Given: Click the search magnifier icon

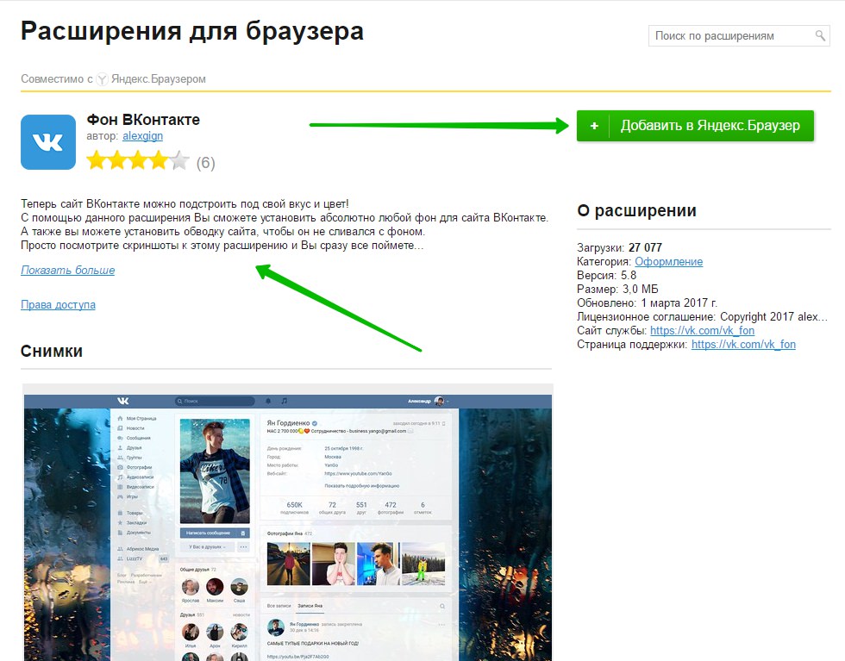Looking at the screenshot, I should click(820, 35).
